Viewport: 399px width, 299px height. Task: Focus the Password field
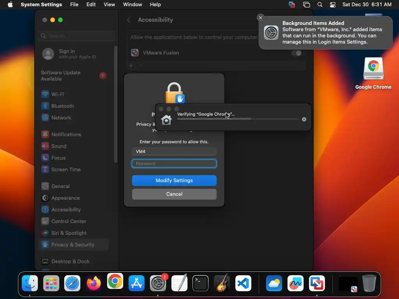174,164
